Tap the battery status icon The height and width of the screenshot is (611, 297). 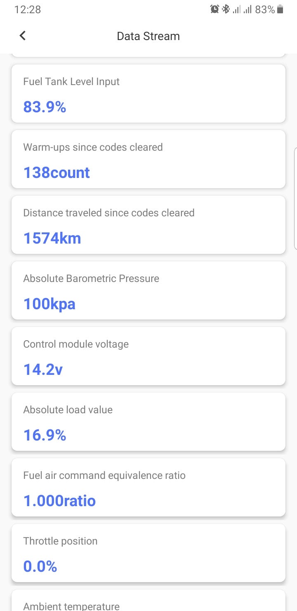pyautogui.click(x=280, y=9)
